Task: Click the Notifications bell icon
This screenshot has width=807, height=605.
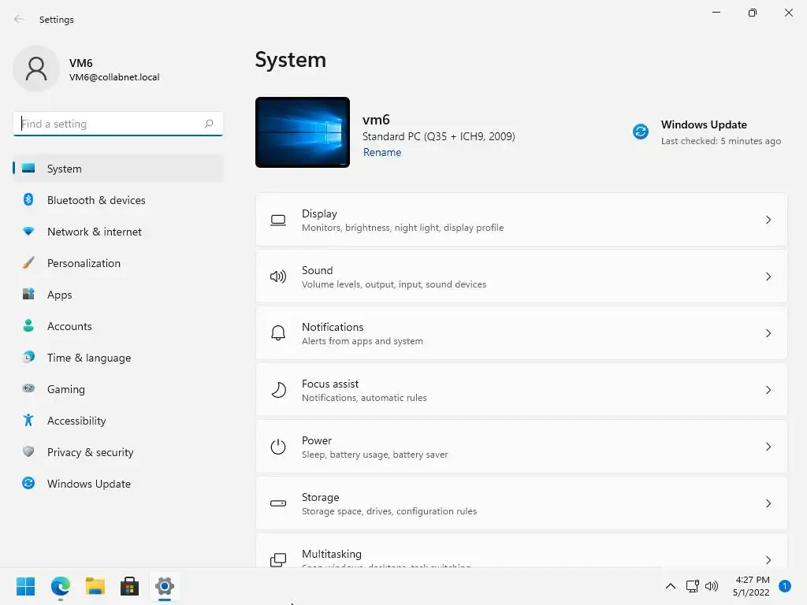Action: (278, 333)
